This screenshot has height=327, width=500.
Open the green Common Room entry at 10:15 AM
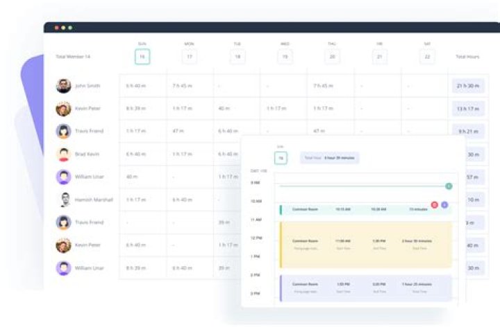click(366, 209)
